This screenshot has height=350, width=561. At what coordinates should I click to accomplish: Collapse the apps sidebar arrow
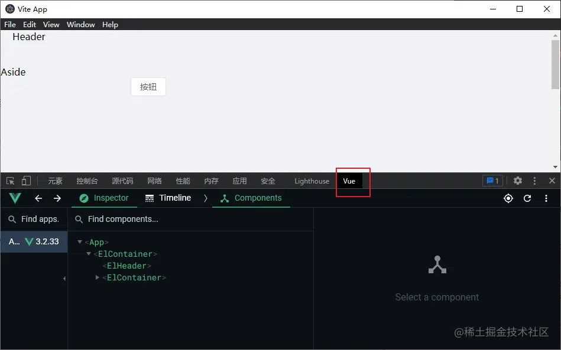click(64, 278)
